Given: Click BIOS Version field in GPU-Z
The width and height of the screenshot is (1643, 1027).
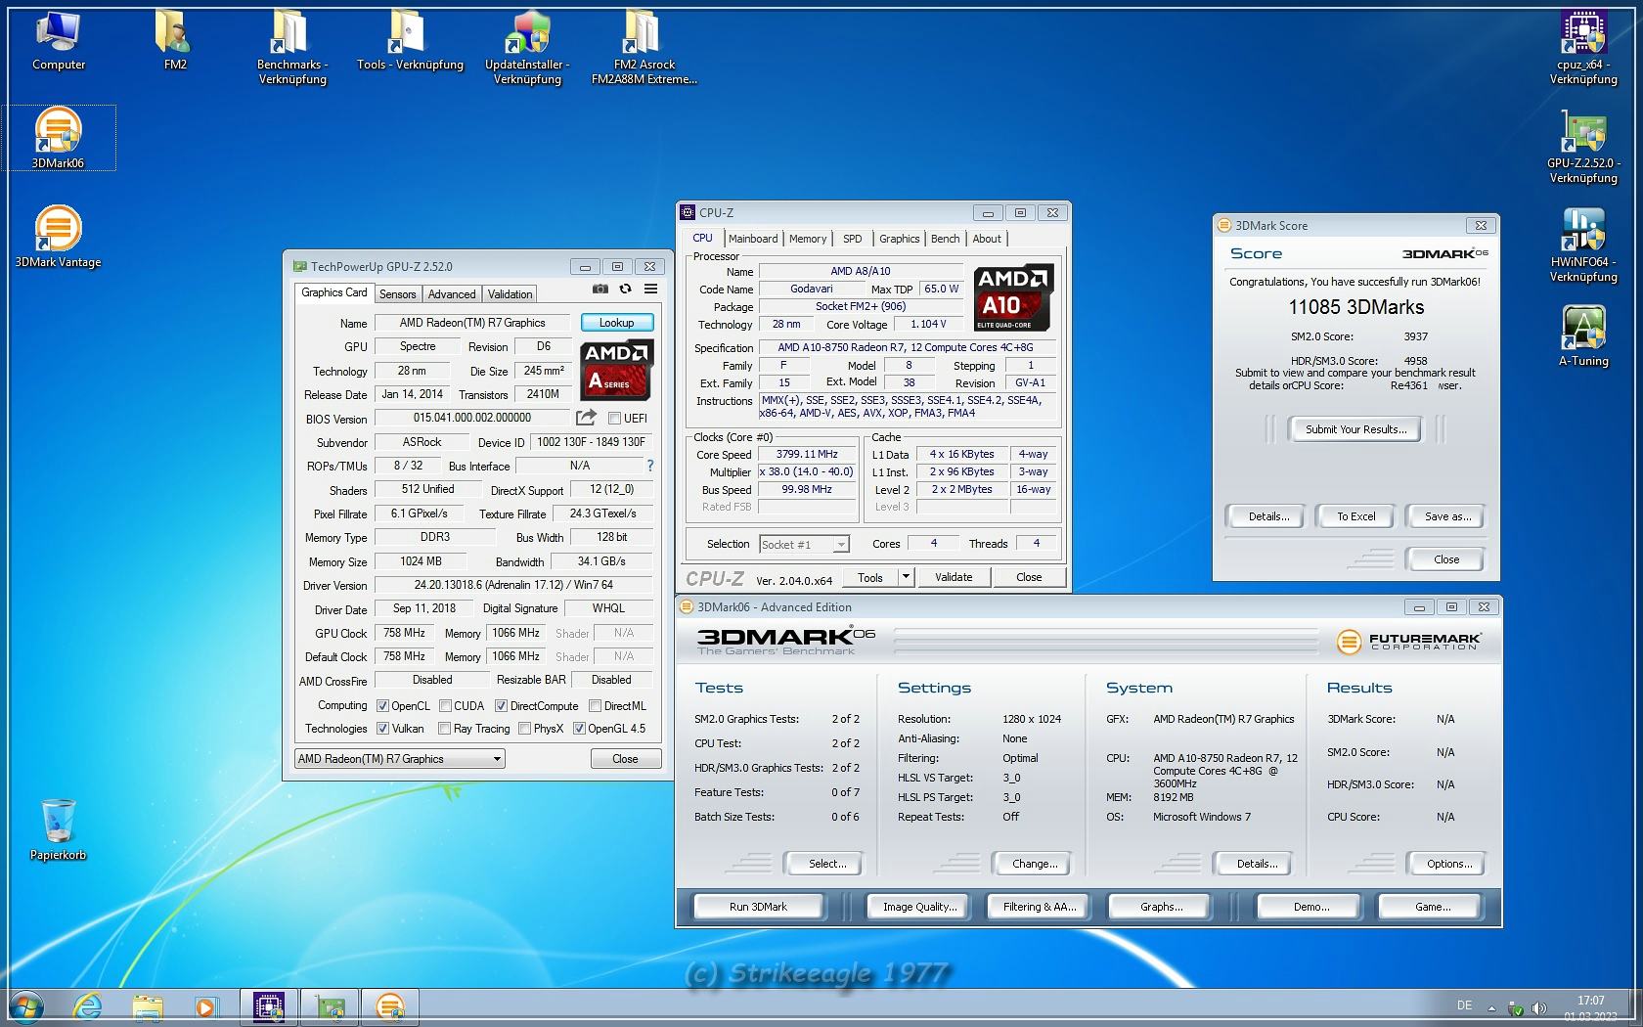Looking at the screenshot, I should (472, 418).
